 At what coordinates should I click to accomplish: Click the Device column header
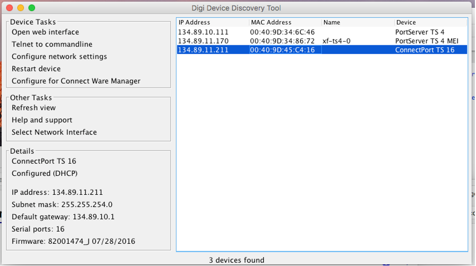pyautogui.click(x=406, y=23)
